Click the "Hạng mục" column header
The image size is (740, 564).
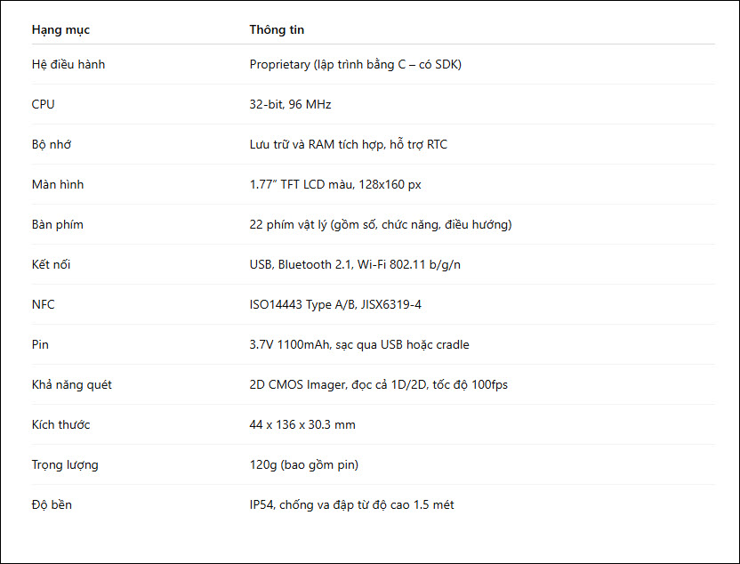click(60, 30)
